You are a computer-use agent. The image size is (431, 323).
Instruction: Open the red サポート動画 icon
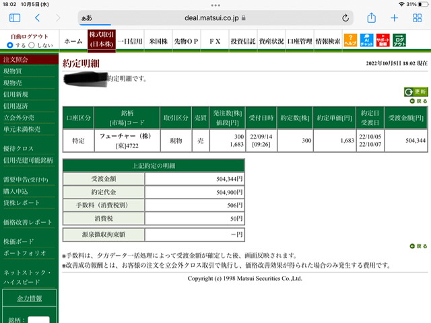pos(383,40)
